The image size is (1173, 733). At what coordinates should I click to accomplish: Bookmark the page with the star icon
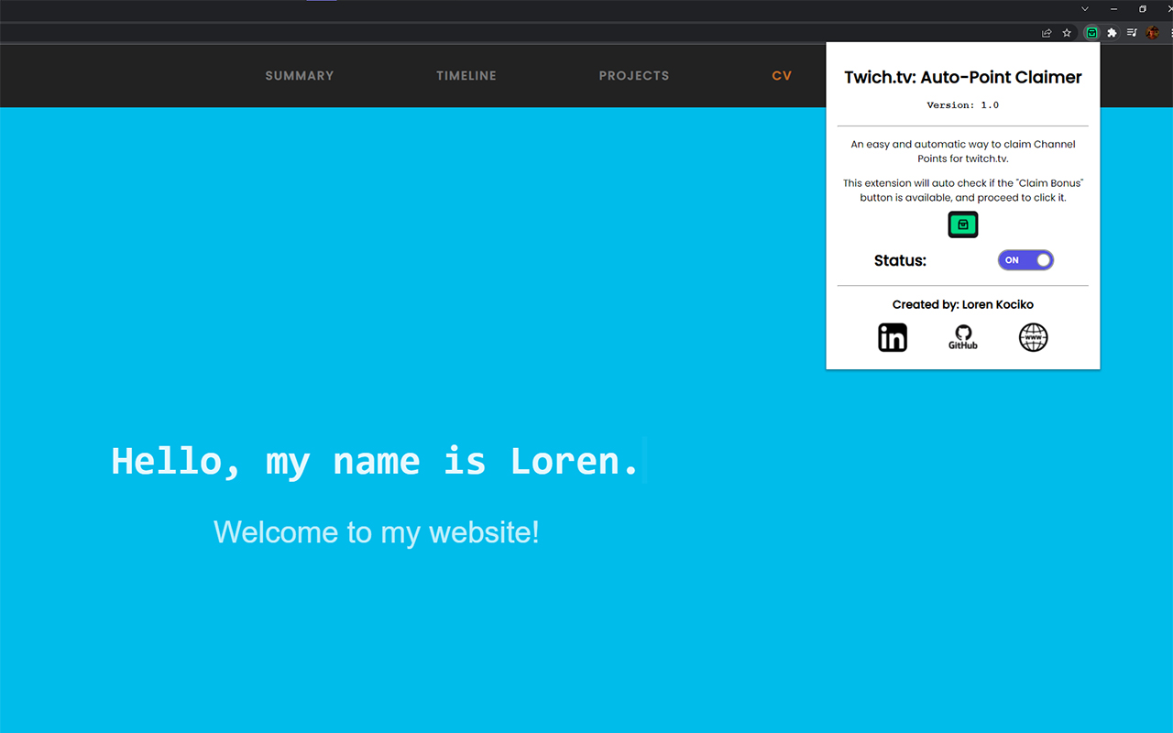[1066, 32]
